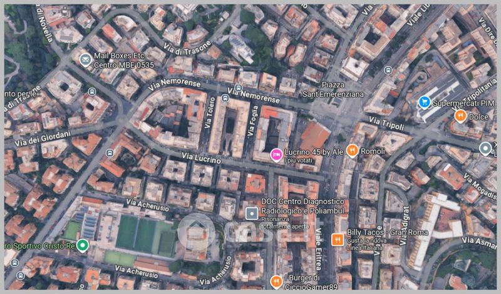Select the bus stop icon on Via Nemorense
This screenshot has height=294, width=501.
pyautogui.click(x=238, y=88)
